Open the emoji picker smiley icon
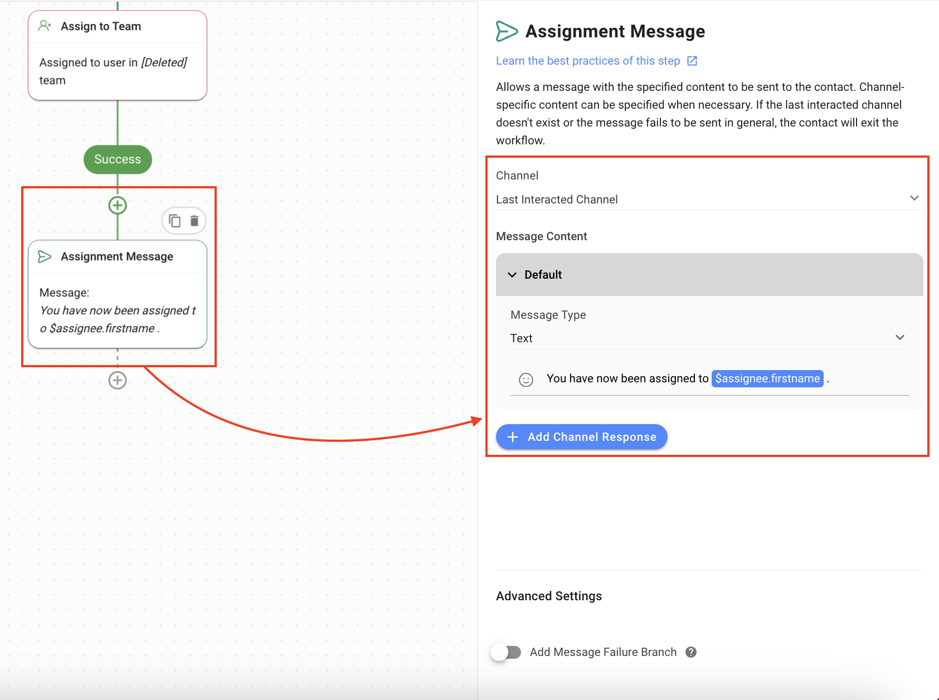 526,380
